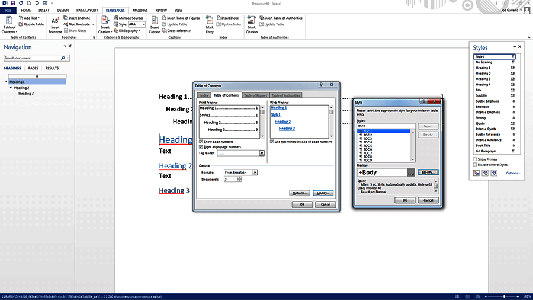Screen dimensions: 533x300
Task: Open the Formats dropdown
Action: click(x=255, y=173)
